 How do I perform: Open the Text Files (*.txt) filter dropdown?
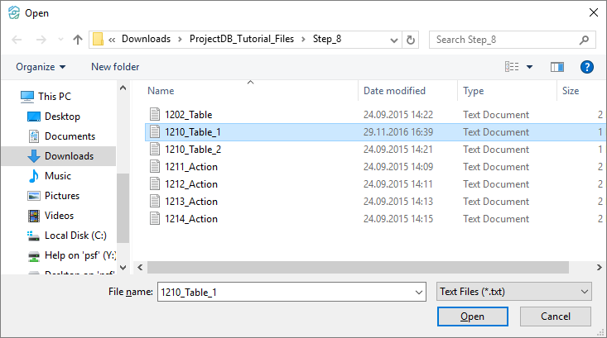point(513,291)
